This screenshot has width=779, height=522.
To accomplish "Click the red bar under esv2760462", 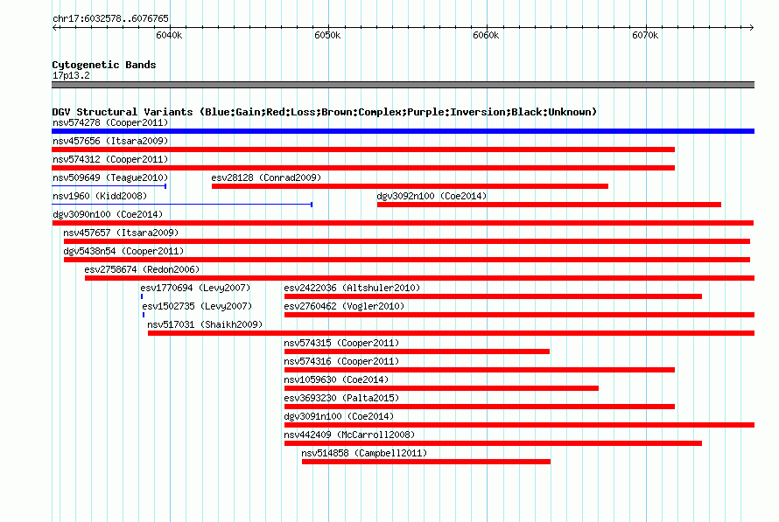I will coord(519,315).
